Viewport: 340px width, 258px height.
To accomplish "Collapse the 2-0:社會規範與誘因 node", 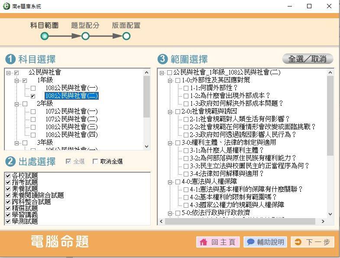I will pos(170,112).
